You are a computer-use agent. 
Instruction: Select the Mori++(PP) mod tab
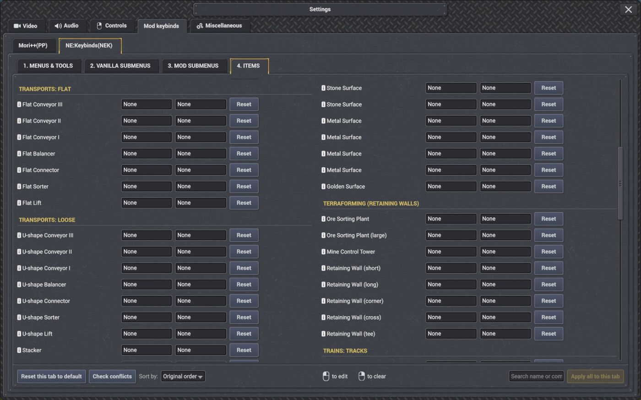(33, 45)
